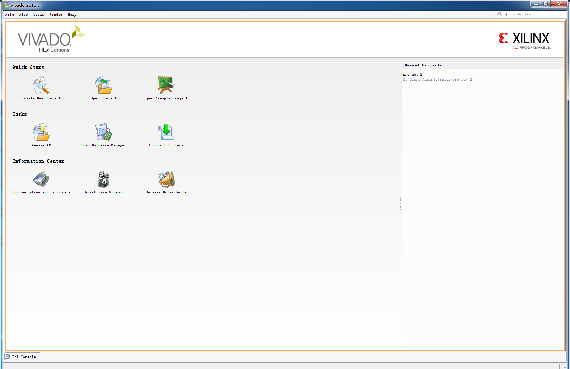Open the Window menu
The width and height of the screenshot is (570, 369).
point(56,15)
